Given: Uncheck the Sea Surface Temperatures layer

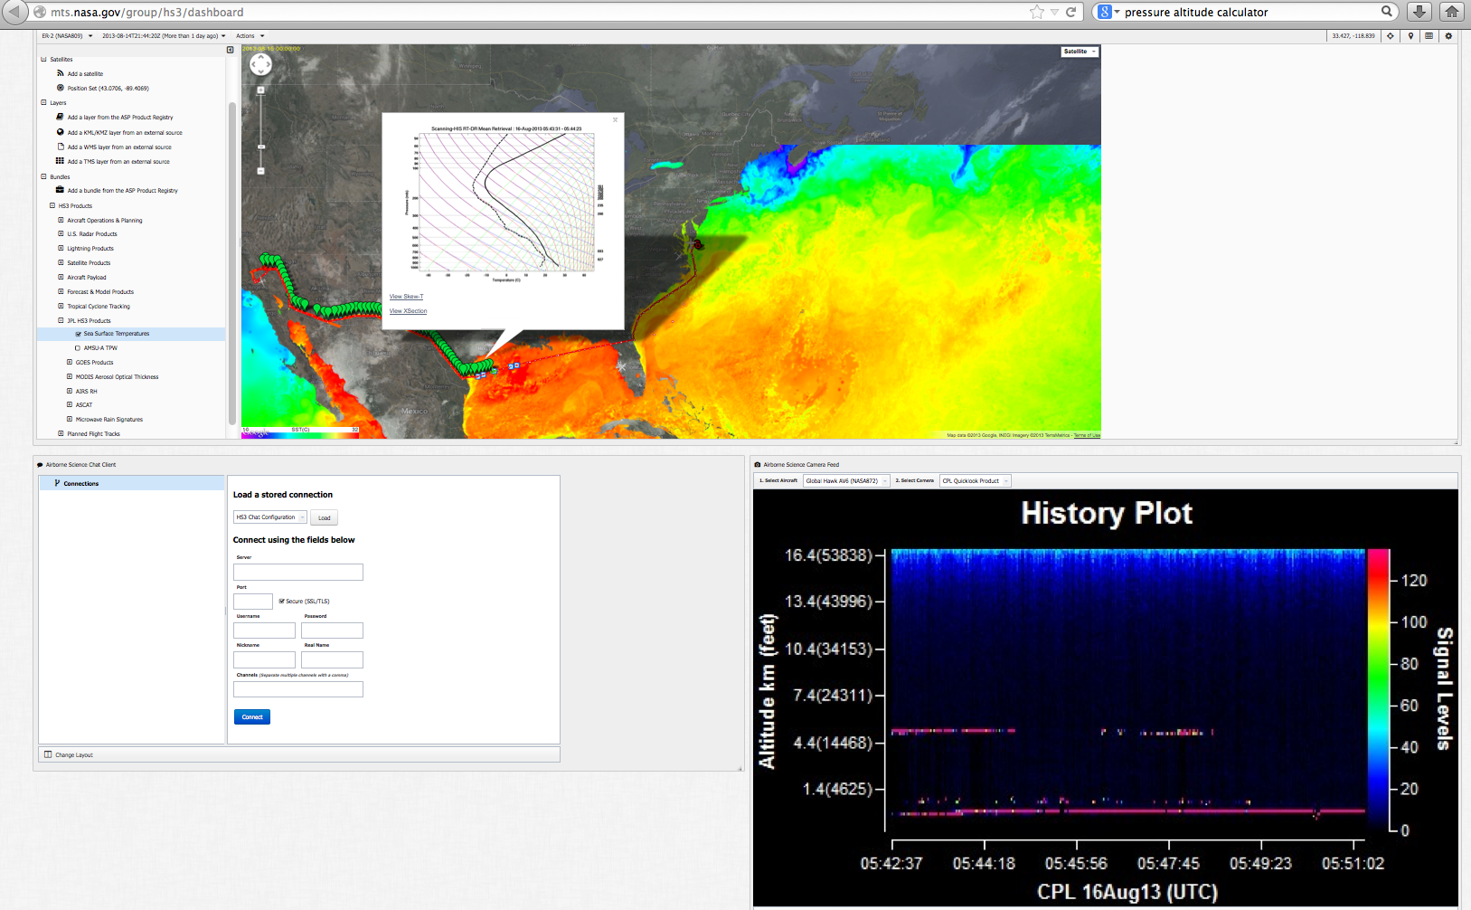Looking at the screenshot, I should tap(79, 334).
